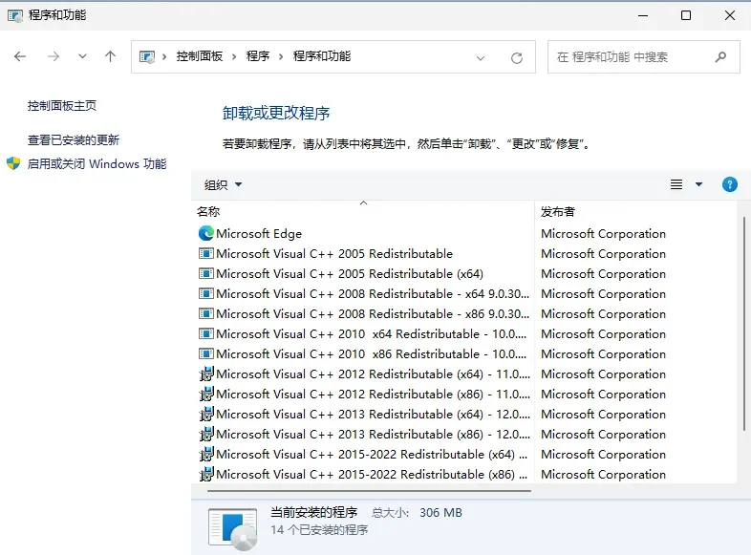751x555 pixels.
Task: Click installer icon of Visual C++ 2012 (x86)
Action: click(x=206, y=395)
